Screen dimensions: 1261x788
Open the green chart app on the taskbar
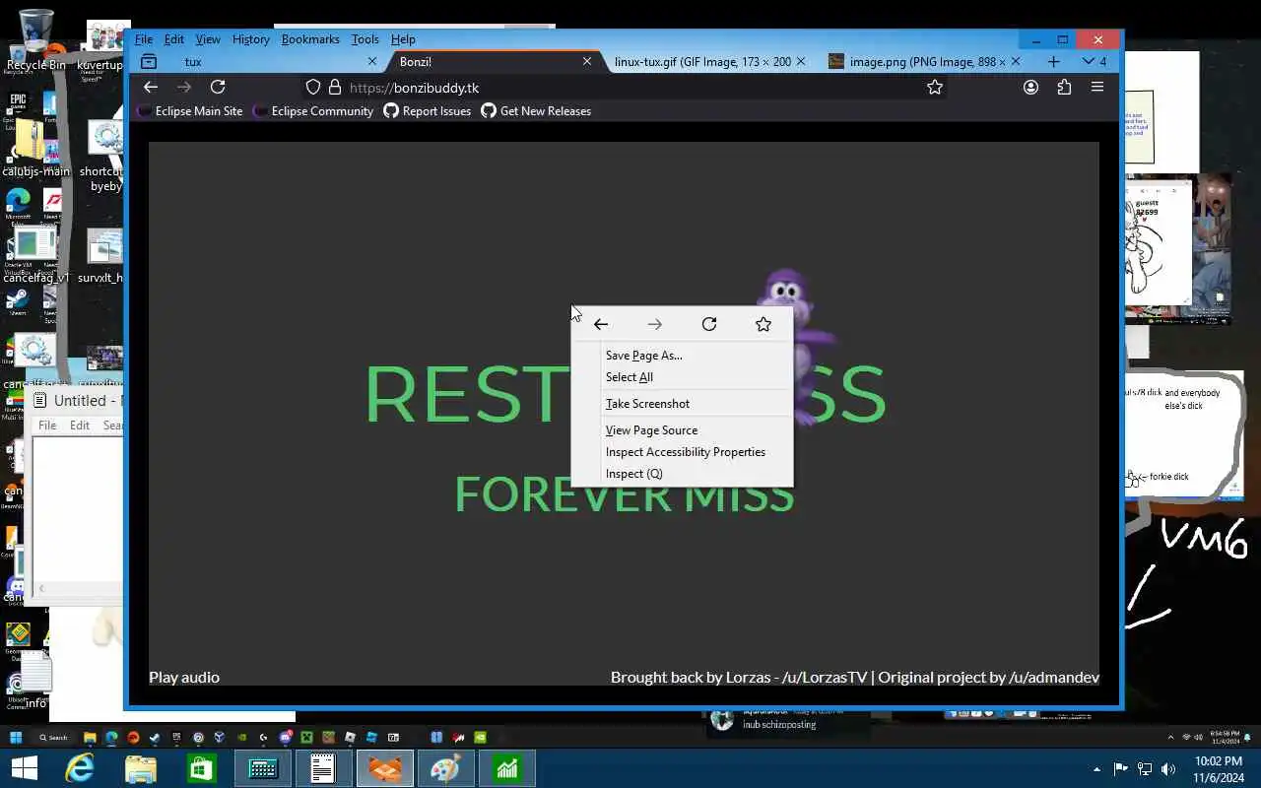507,768
